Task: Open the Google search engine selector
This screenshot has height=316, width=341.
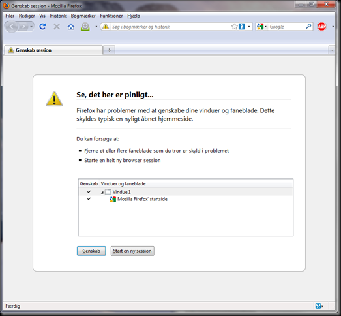Action: click(261, 27)
